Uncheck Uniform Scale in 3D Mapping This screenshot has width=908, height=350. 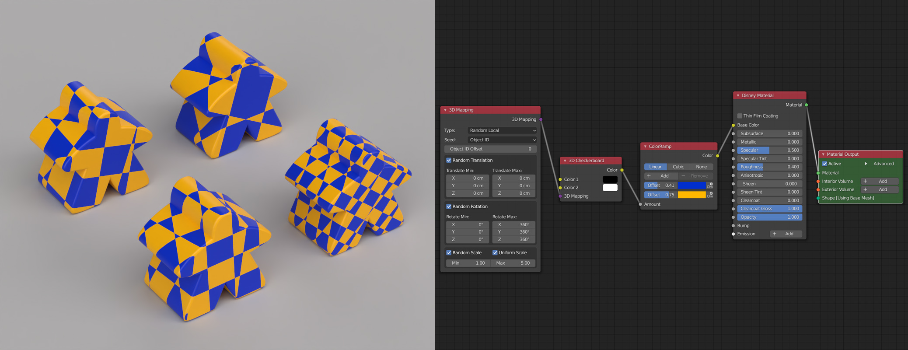(x=495, y=252)
